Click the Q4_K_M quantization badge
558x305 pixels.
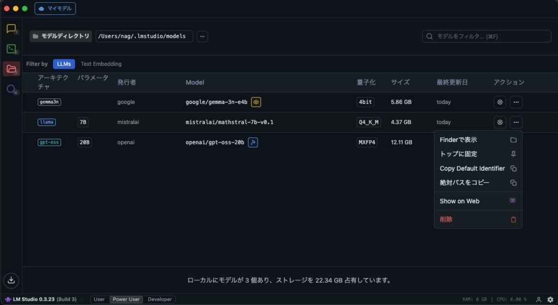[x=369, y=122]
